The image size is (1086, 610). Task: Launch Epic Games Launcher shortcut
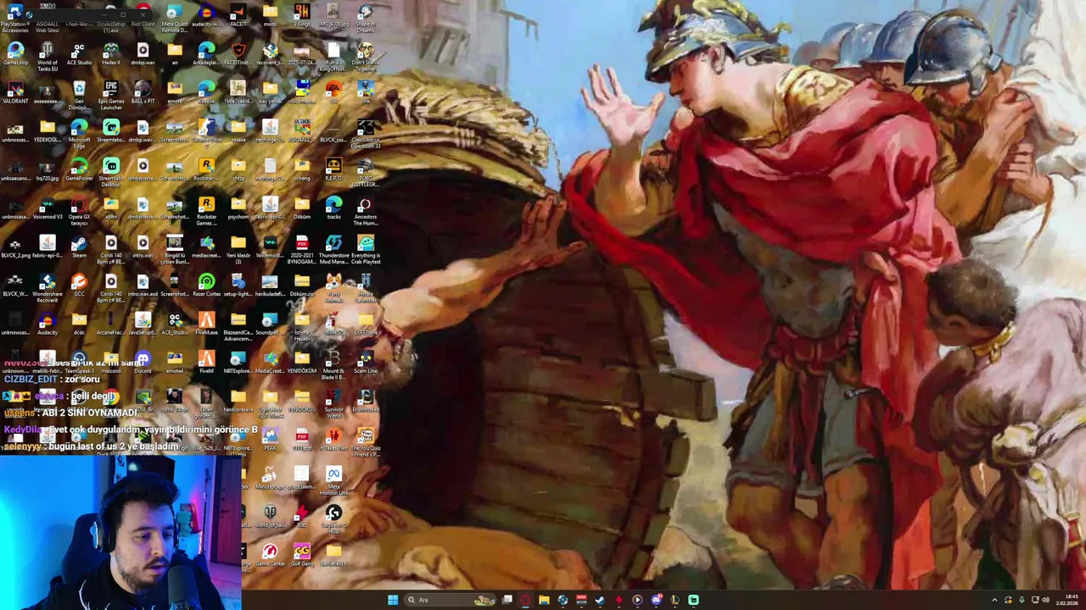[111, 93]
